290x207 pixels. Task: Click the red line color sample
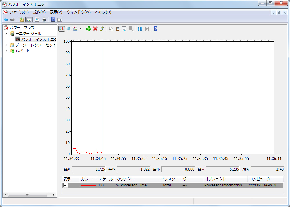(88, 185)
